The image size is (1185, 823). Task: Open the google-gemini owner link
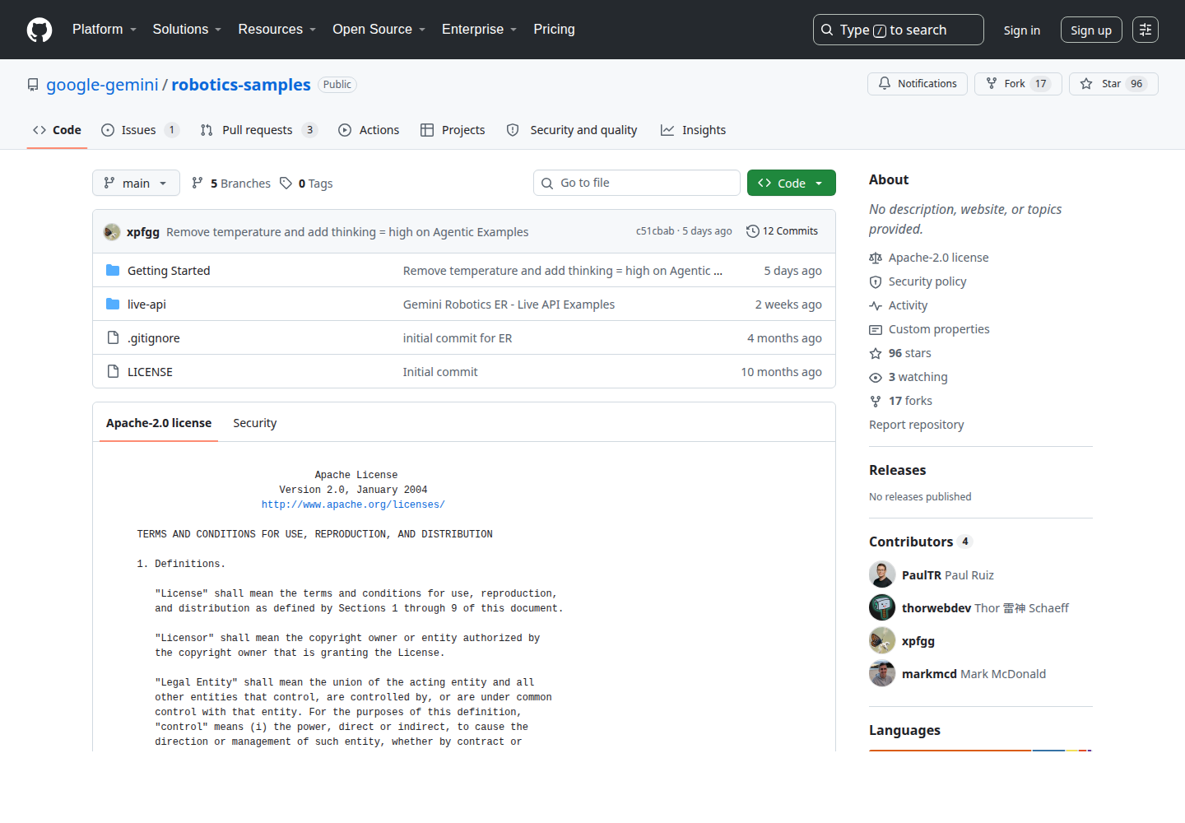pos(102,85)
